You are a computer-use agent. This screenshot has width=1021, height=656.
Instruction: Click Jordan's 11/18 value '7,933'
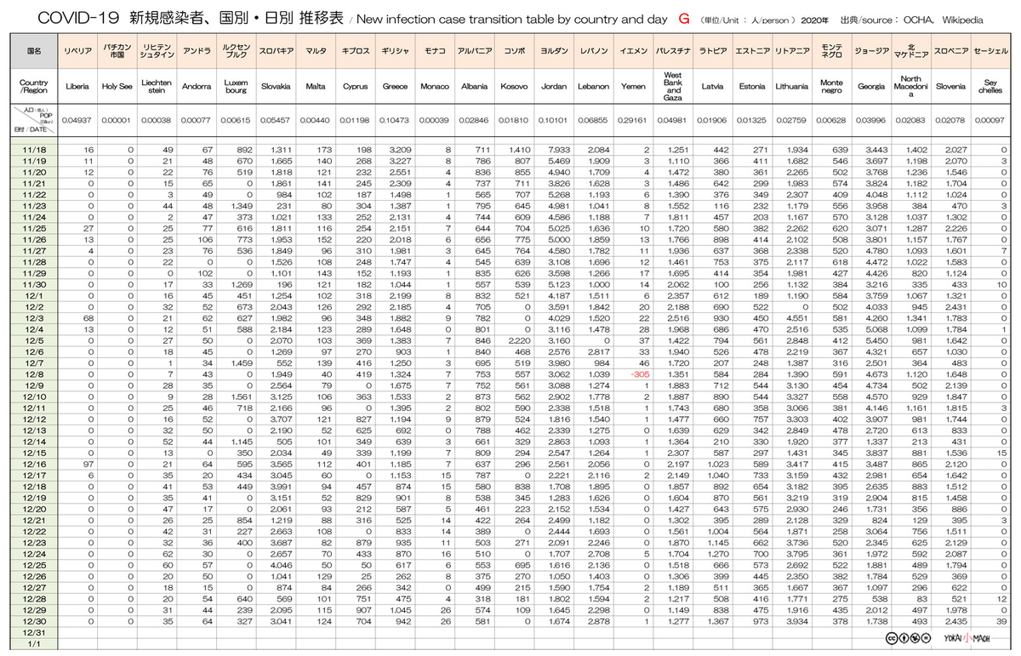[x=558, y=149]
